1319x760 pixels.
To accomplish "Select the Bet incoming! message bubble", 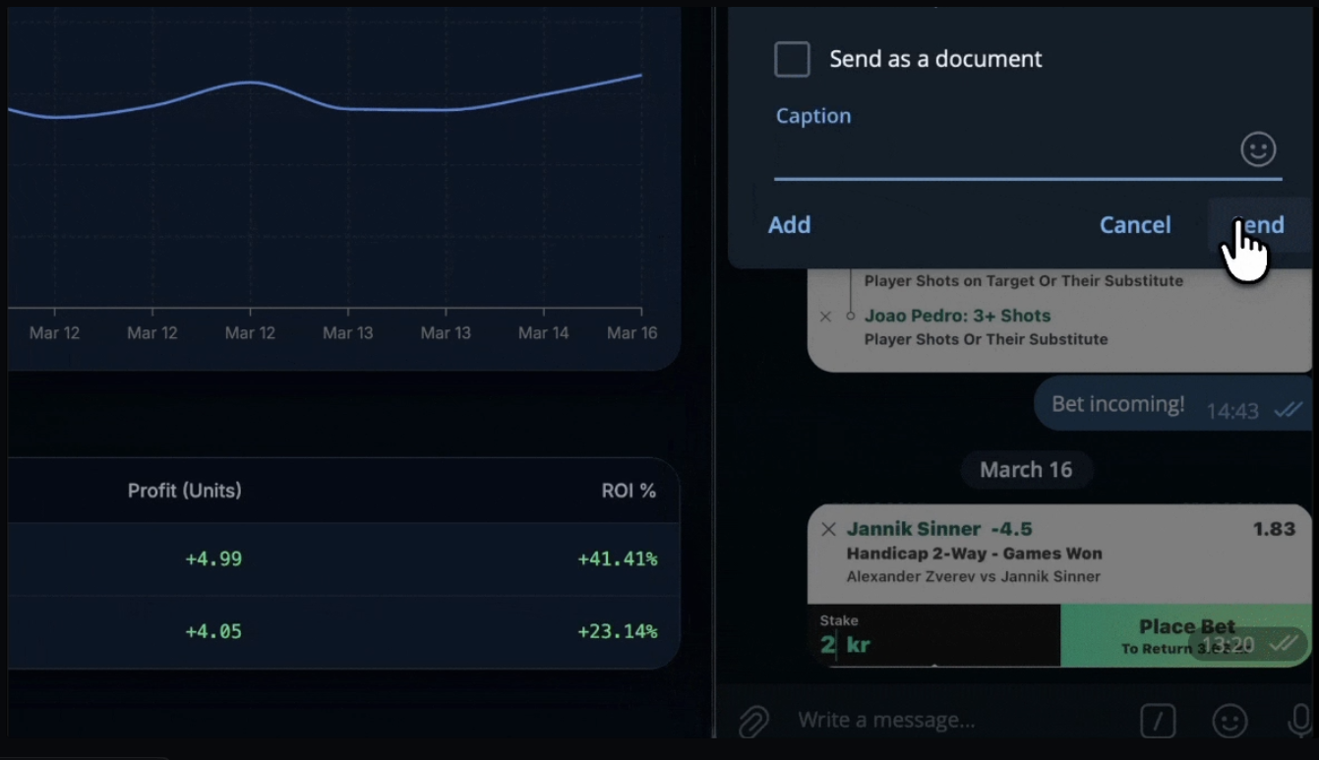I will click(x=1117, y=404).
